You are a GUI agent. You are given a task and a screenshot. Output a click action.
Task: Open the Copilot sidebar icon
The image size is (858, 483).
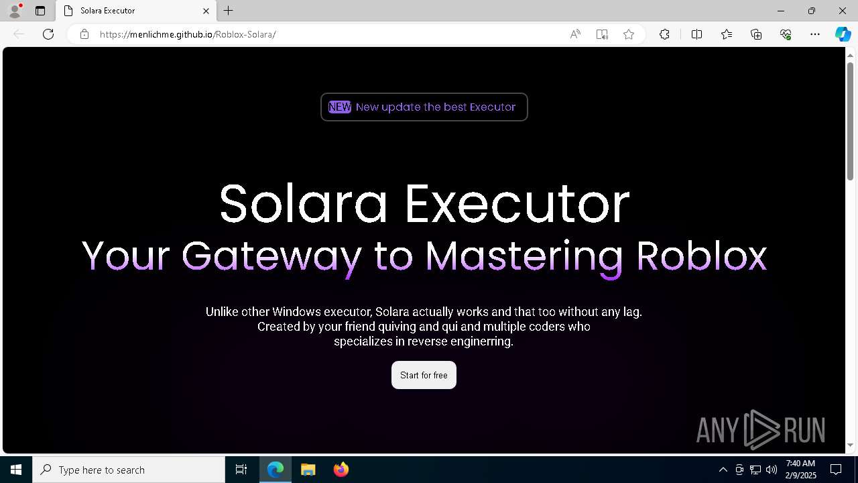coord(843,34)
